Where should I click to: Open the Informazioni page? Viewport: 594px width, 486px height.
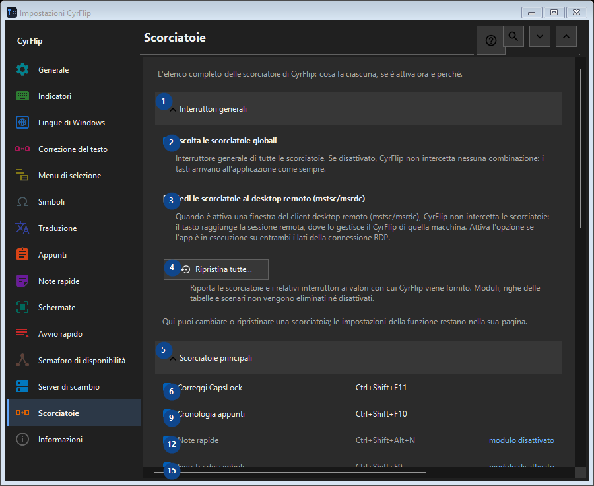74,439
